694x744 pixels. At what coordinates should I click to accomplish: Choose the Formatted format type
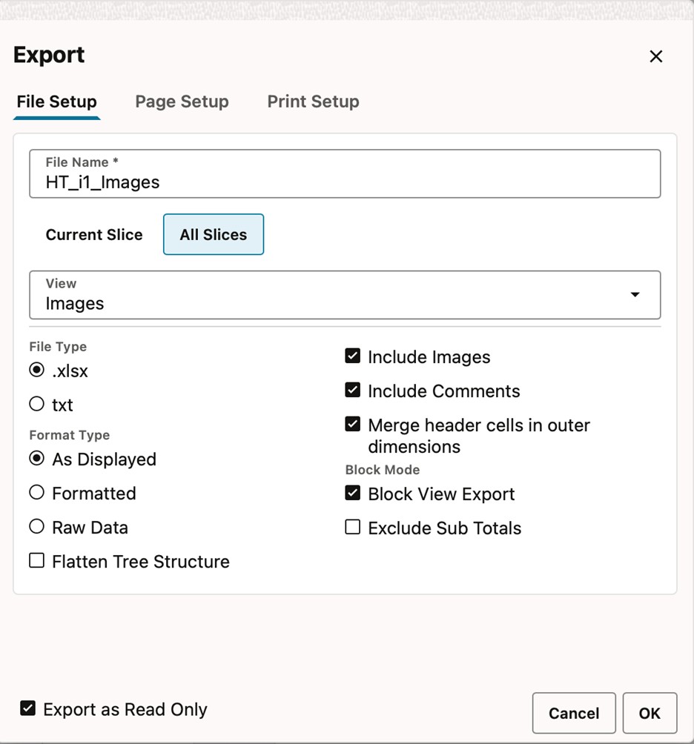click(x=36, y=492)
